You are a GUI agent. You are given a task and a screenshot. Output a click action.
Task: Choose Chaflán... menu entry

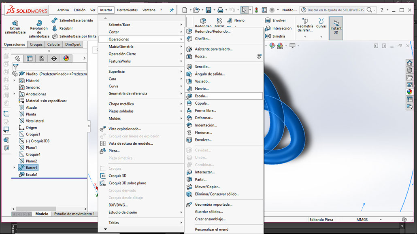tap(224, 38)
